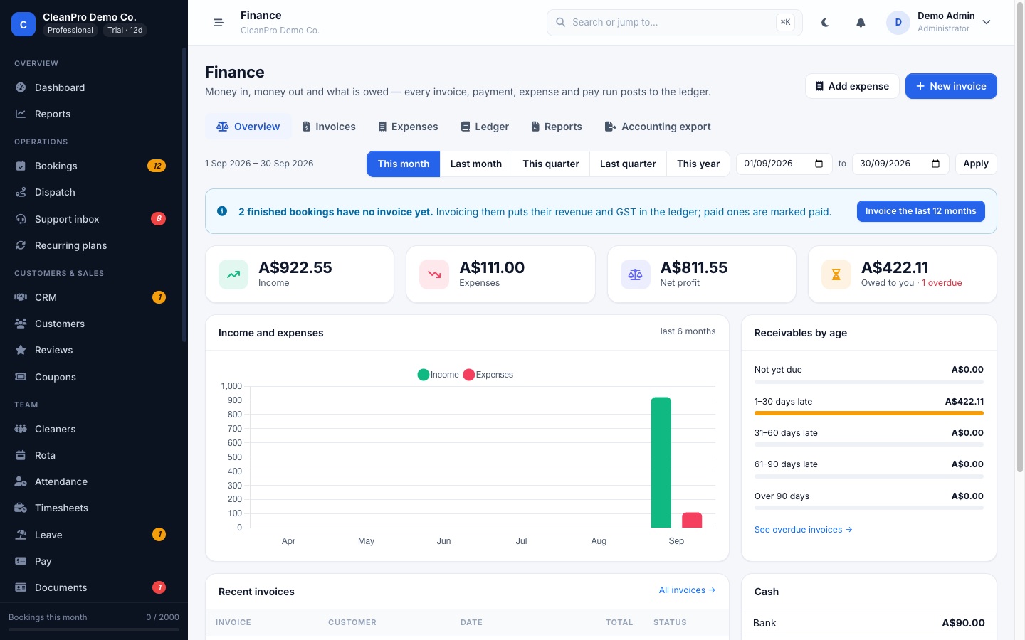Screen dimensions: 1025x640
Task: Switch to the Overview tab
Action: 248,127
